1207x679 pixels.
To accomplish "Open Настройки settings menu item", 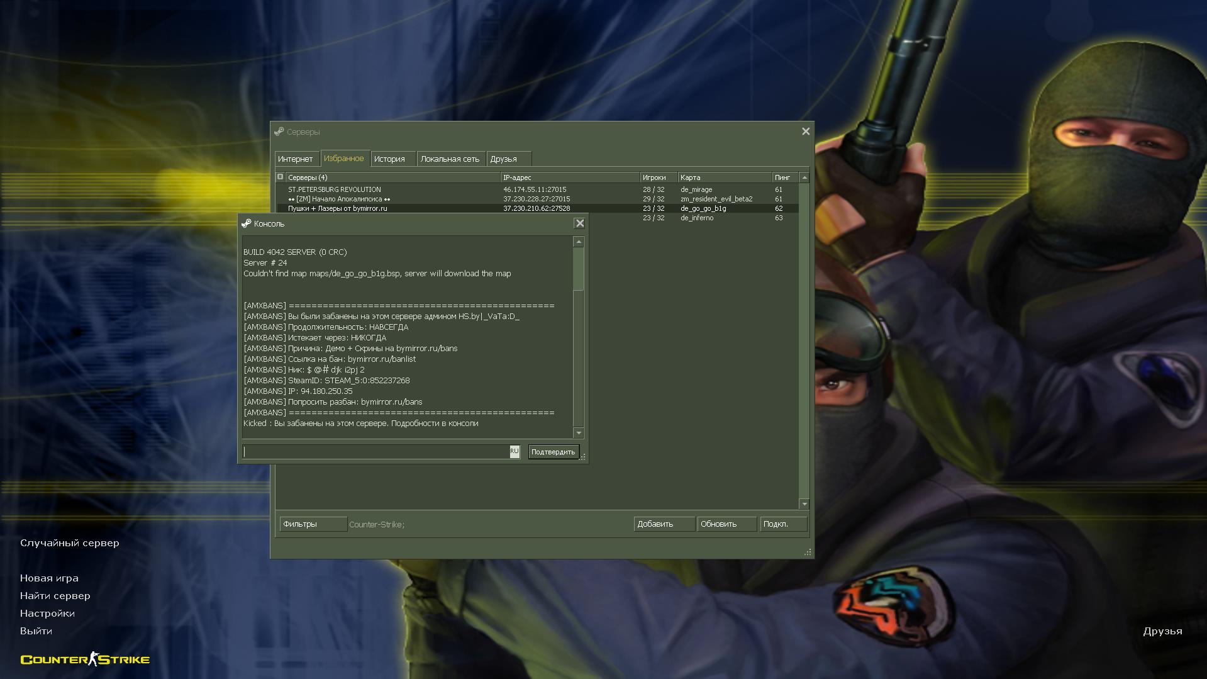I will (x=47, y=613).
